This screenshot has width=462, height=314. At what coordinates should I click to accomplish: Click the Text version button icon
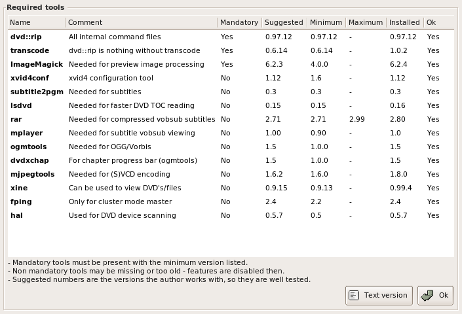click(354, 295)
